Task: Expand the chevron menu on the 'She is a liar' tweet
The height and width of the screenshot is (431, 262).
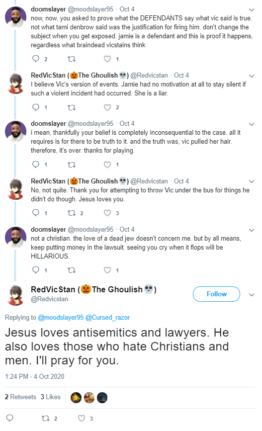Action: (x=251, y=76)
